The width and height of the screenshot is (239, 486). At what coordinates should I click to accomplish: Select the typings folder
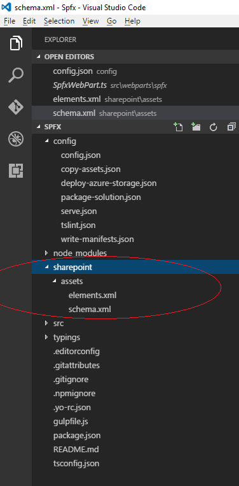coord(67,337)
